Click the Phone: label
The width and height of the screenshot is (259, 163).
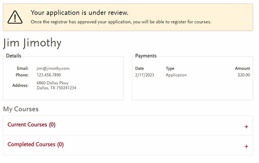[x=22, y=75]
